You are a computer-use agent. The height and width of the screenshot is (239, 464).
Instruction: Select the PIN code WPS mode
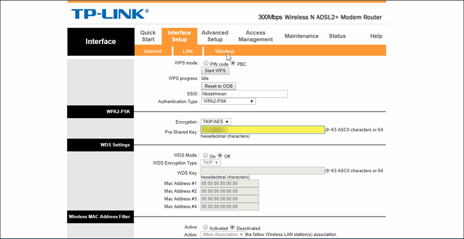(x=205, y=63)
